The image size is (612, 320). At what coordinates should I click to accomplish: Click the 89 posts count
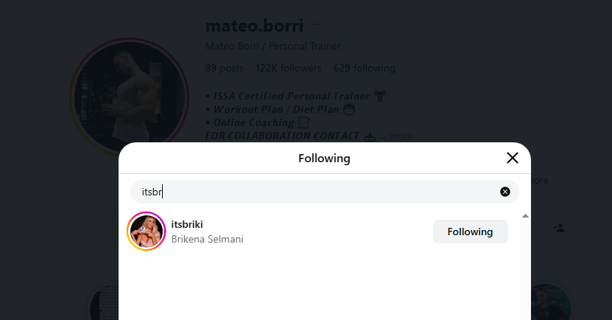coord(224,69)
